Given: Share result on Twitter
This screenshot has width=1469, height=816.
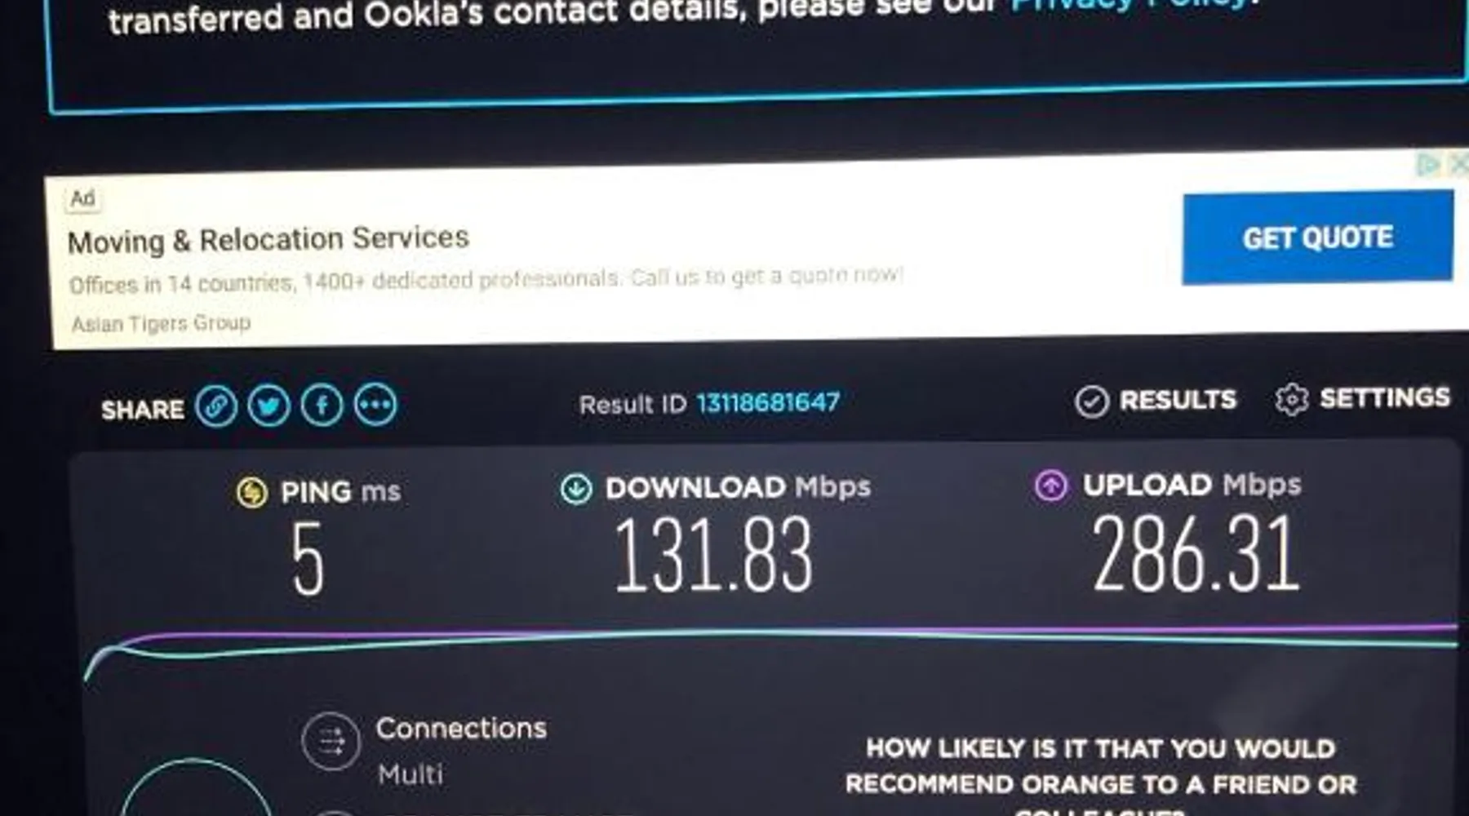Looking at the screenshot, I should click(269, 406).
